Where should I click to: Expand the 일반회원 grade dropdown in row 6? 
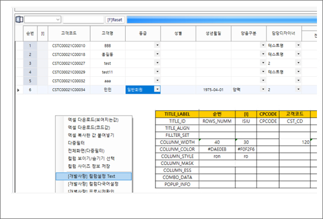pyautogui.click(x=157, y=89)
